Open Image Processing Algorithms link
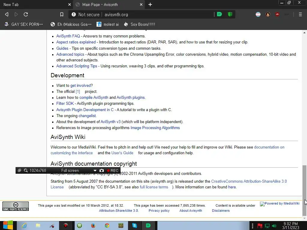The height and width of the screenshot is (230, 307). coord(155,128)
